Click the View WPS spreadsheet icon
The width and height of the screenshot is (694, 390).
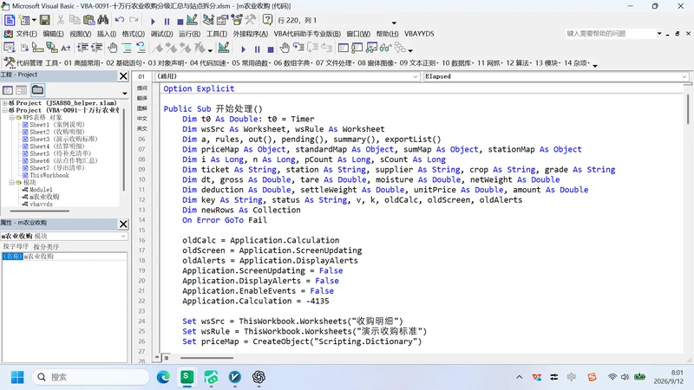pyautogui.click(x=10, y=20)
